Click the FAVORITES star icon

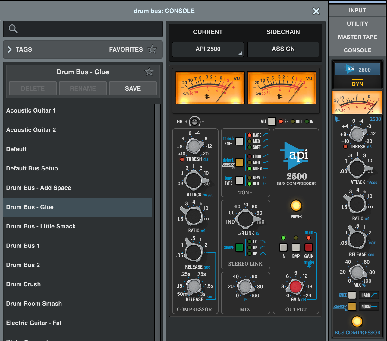[x=152, y=49]
